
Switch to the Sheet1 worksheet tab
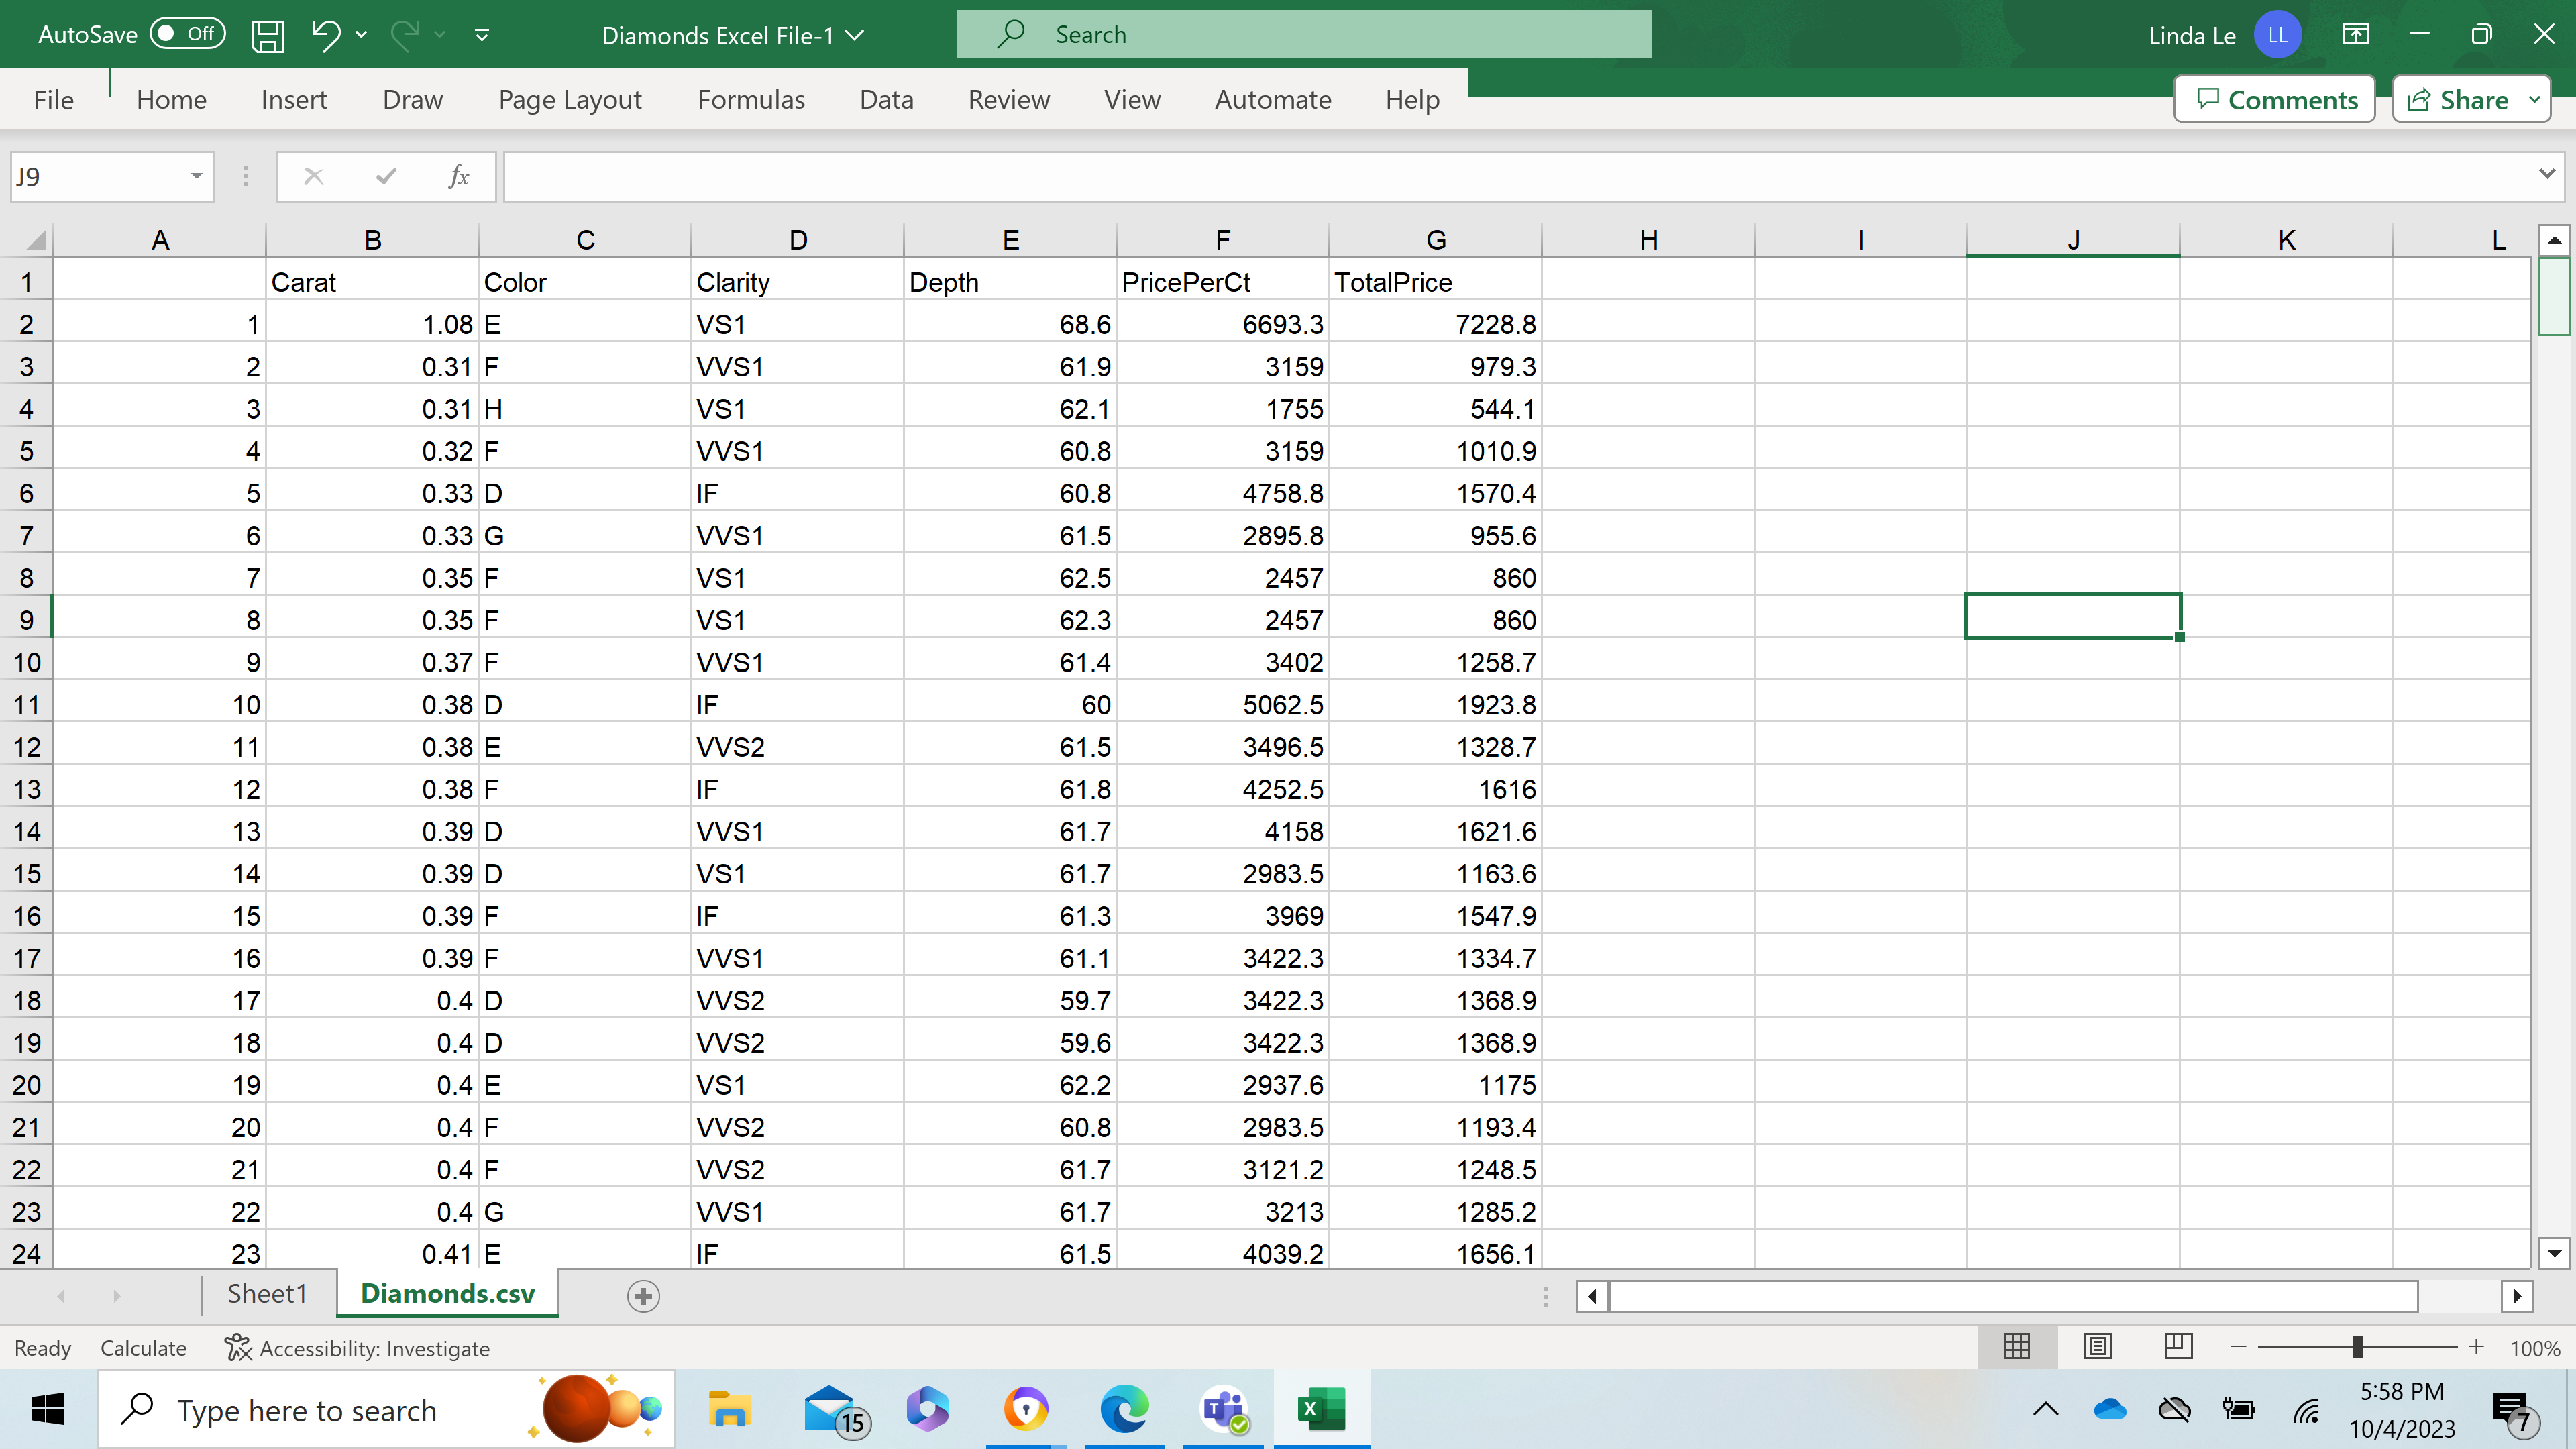267,1294
